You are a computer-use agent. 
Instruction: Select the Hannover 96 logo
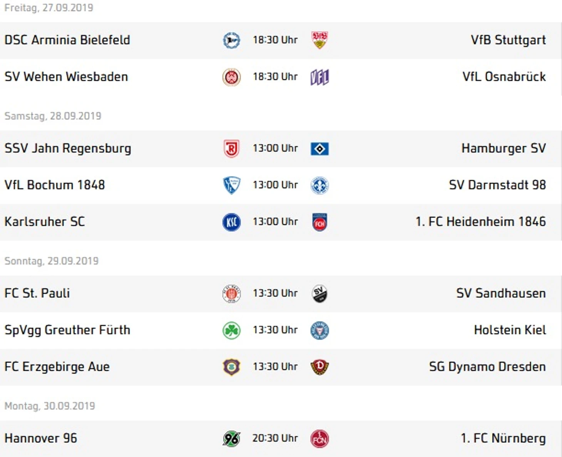[231, 439]
